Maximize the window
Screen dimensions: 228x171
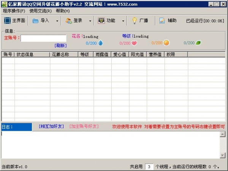pyautogui.click(x=217, y=4)
